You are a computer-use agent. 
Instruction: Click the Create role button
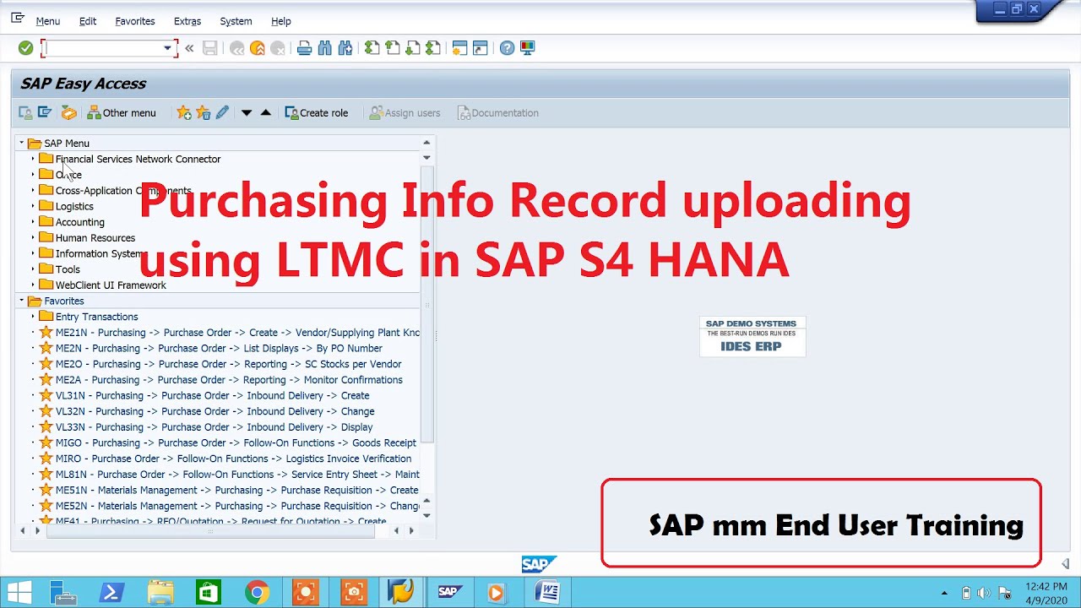pos(317,112)
